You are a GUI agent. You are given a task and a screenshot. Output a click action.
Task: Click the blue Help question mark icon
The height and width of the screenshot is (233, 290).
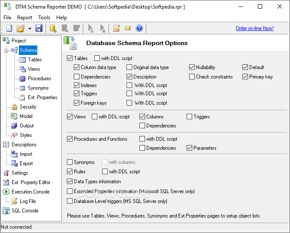(x=139, y=28)
